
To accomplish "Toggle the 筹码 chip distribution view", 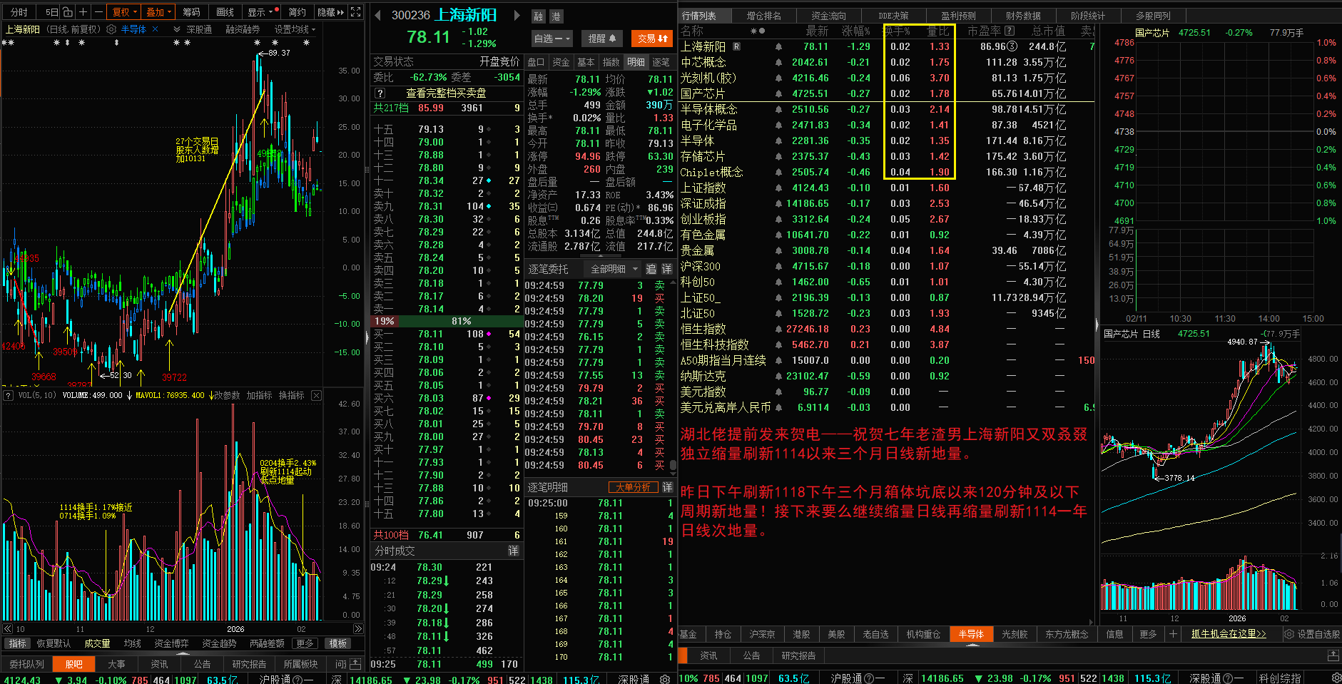I will [191, 11].
